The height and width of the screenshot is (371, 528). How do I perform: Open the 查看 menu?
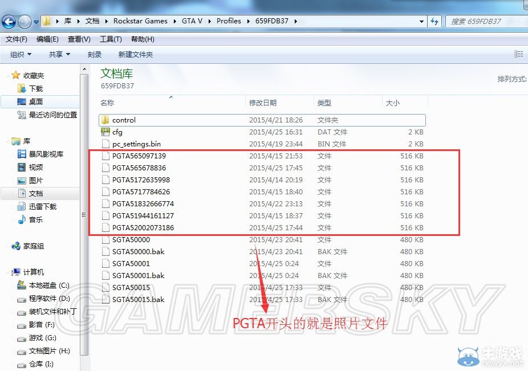[78, 39]
